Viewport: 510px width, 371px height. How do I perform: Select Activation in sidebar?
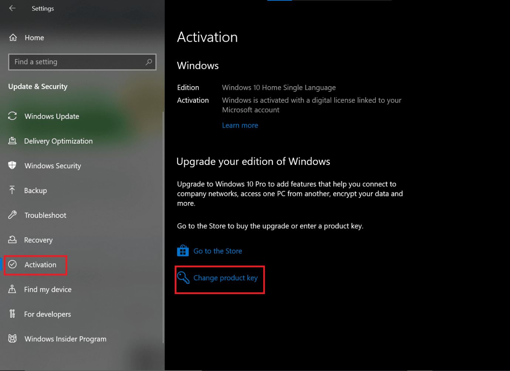(x=40, y=265)
